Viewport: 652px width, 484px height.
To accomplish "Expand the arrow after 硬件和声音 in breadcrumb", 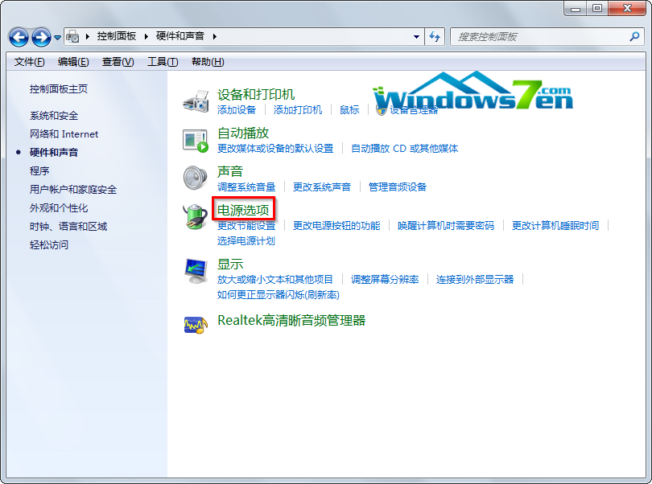I will (x=215, y=36).
